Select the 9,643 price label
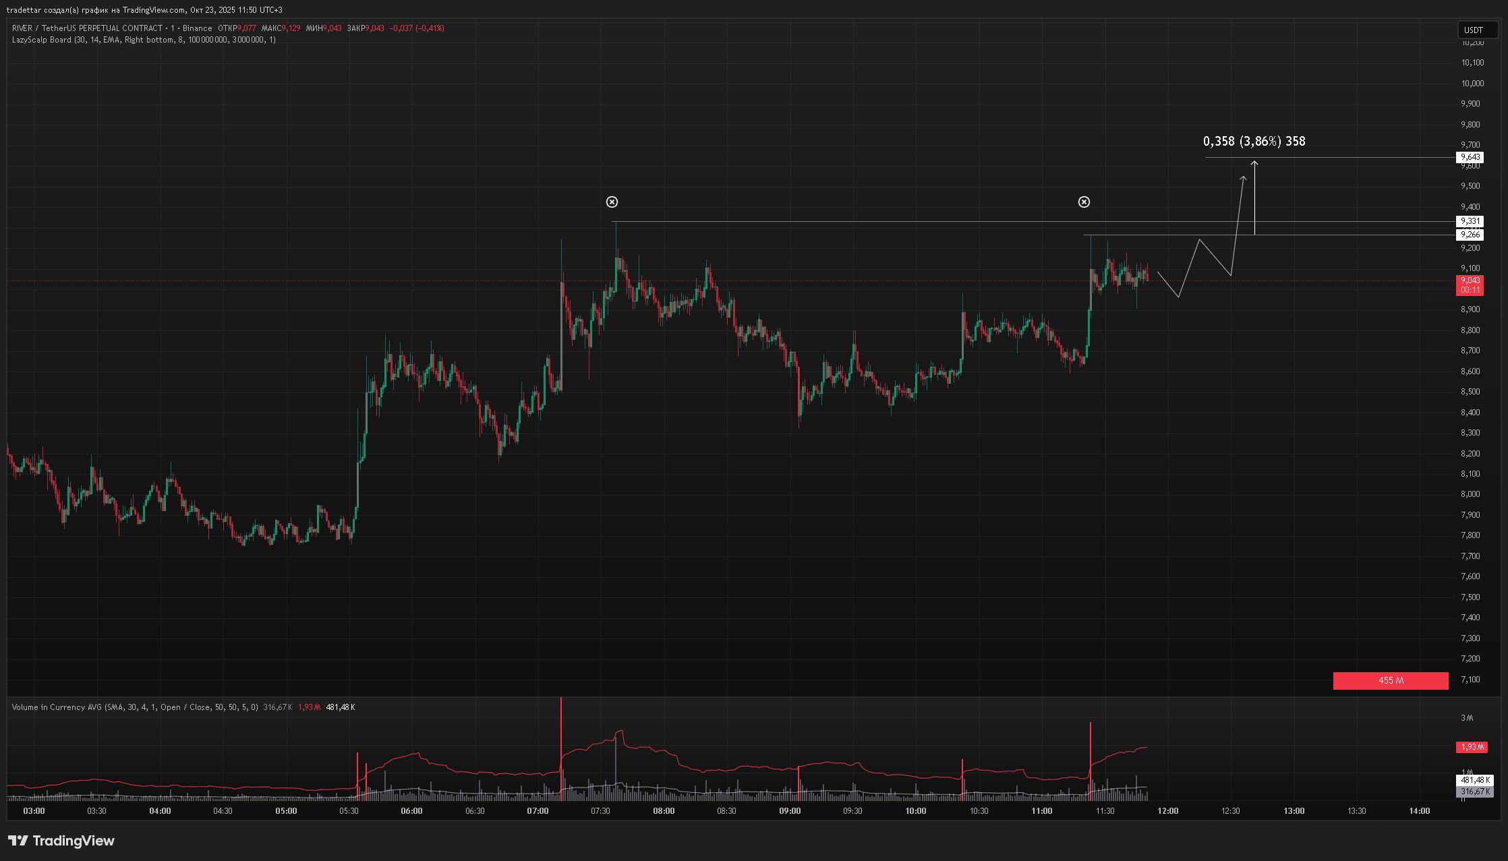1508x861 pixels. click(1470, 157)
